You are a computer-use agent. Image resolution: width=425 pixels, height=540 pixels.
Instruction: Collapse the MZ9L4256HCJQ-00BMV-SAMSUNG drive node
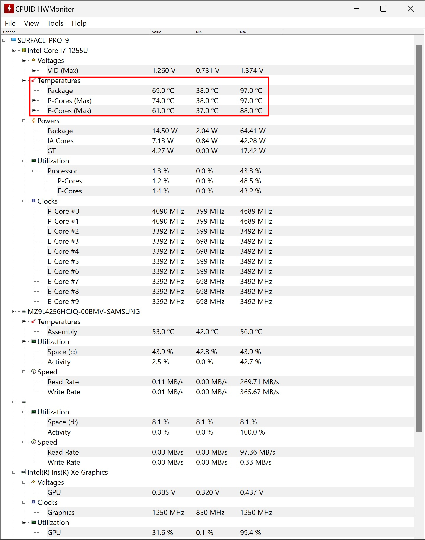14,311
